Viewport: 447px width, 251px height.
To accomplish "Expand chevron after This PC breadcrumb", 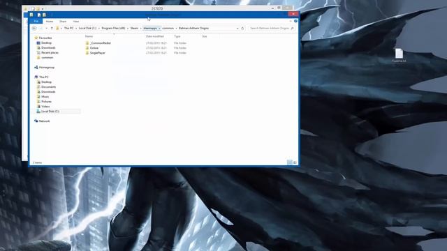I will pos(76,28).
